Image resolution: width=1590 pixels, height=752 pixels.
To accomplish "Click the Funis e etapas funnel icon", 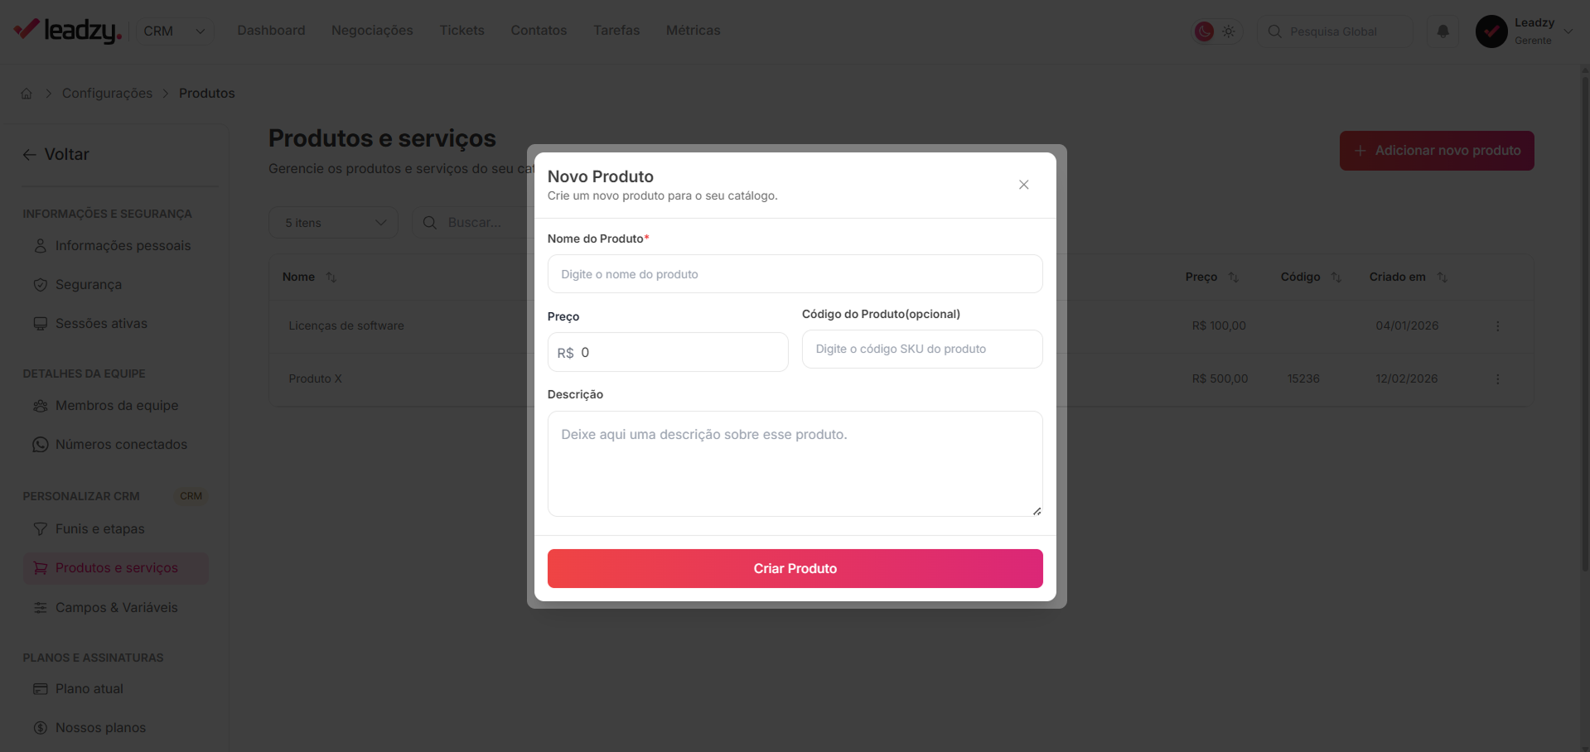I will point(40,529).
